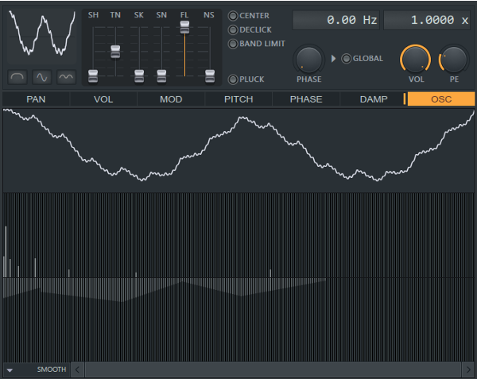The image size is (477, 379).
Task: Click the FL fader handle
Action: pos(184,27)
